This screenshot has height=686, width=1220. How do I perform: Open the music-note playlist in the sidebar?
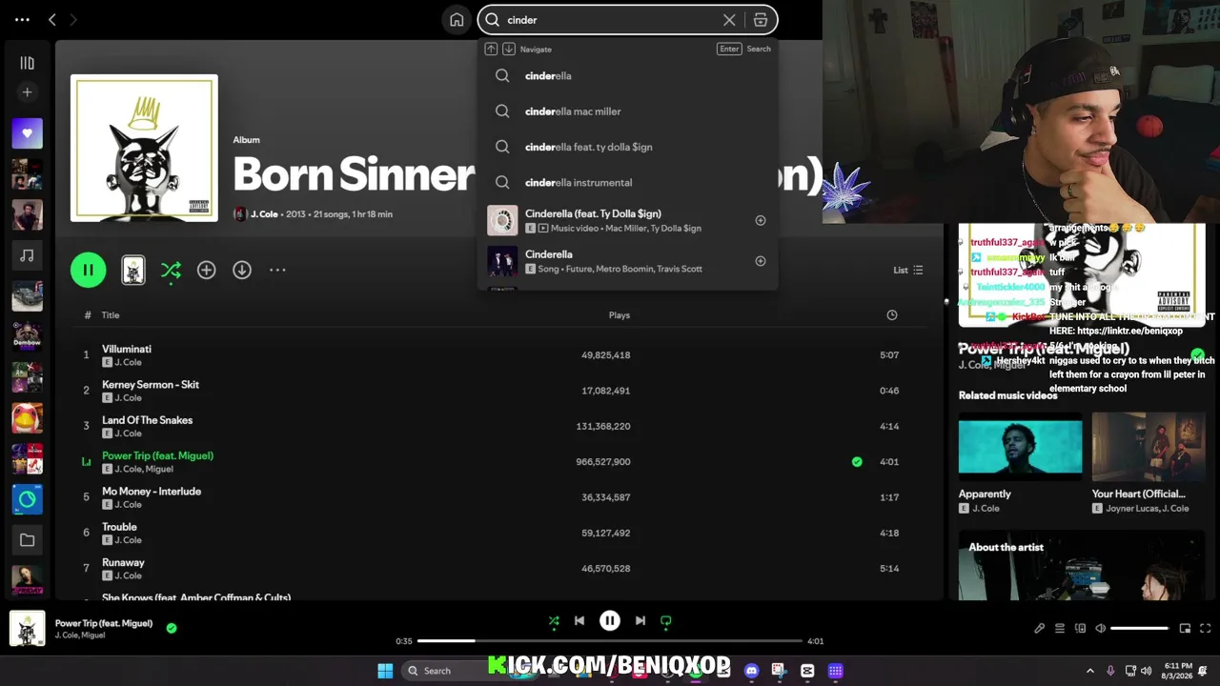pos(27,255)
